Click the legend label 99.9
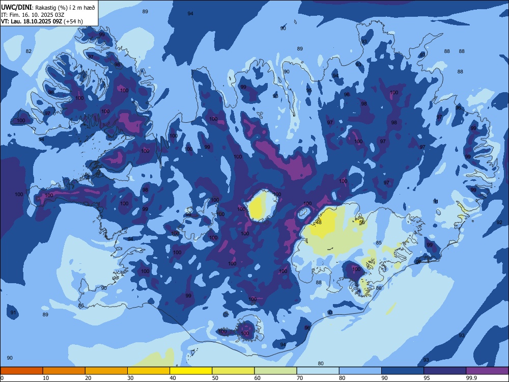 [471, 378]
